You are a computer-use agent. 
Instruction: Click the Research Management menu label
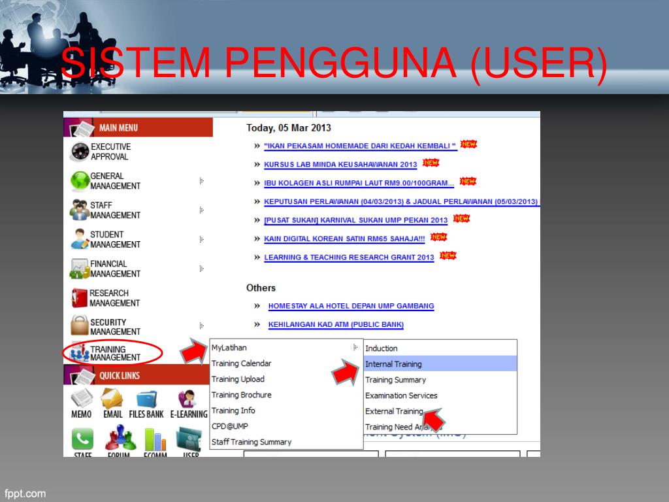[114, 298]
